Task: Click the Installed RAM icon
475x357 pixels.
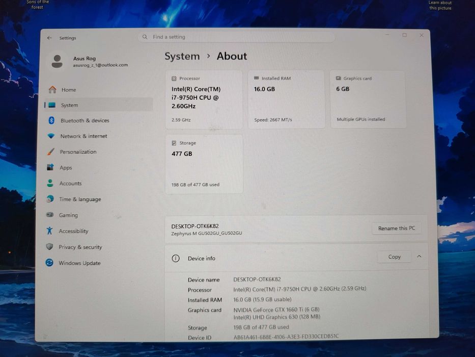Action: point(256,78)
